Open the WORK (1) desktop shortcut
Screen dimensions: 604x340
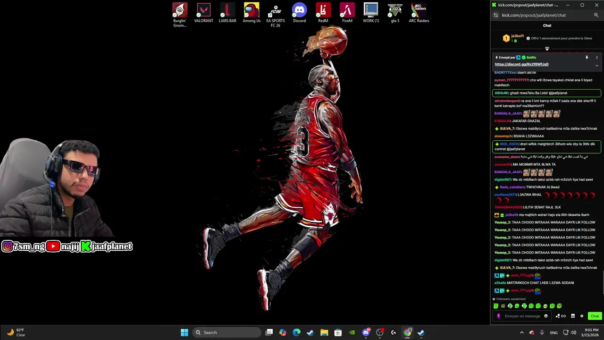(371, 13)
